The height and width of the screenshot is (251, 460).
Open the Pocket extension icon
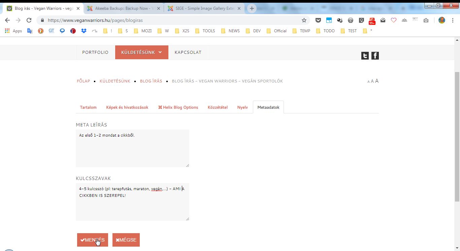click(x=318, y=20)
